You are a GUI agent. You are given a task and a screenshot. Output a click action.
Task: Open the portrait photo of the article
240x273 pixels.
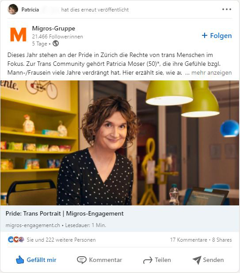(x=120, y=143)
